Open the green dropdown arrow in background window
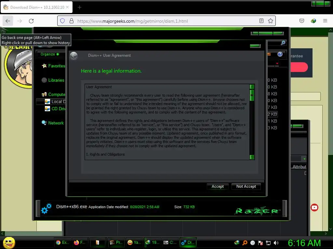Screen dimensions: 333x249 (304, 159)
